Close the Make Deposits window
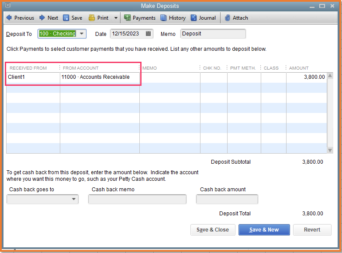Viewport: 342px width, 253px height. [x=332, y=6]
